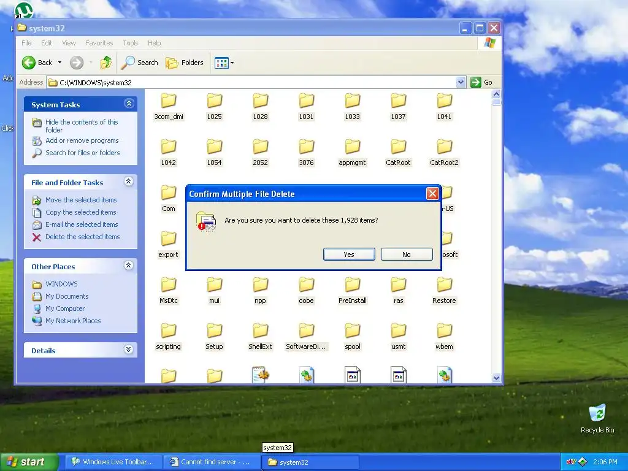Collapse the File and Folder Tasks panel
Image resolution: width=628 pixels, height=471 pixels.
click(x=129, y=182)
